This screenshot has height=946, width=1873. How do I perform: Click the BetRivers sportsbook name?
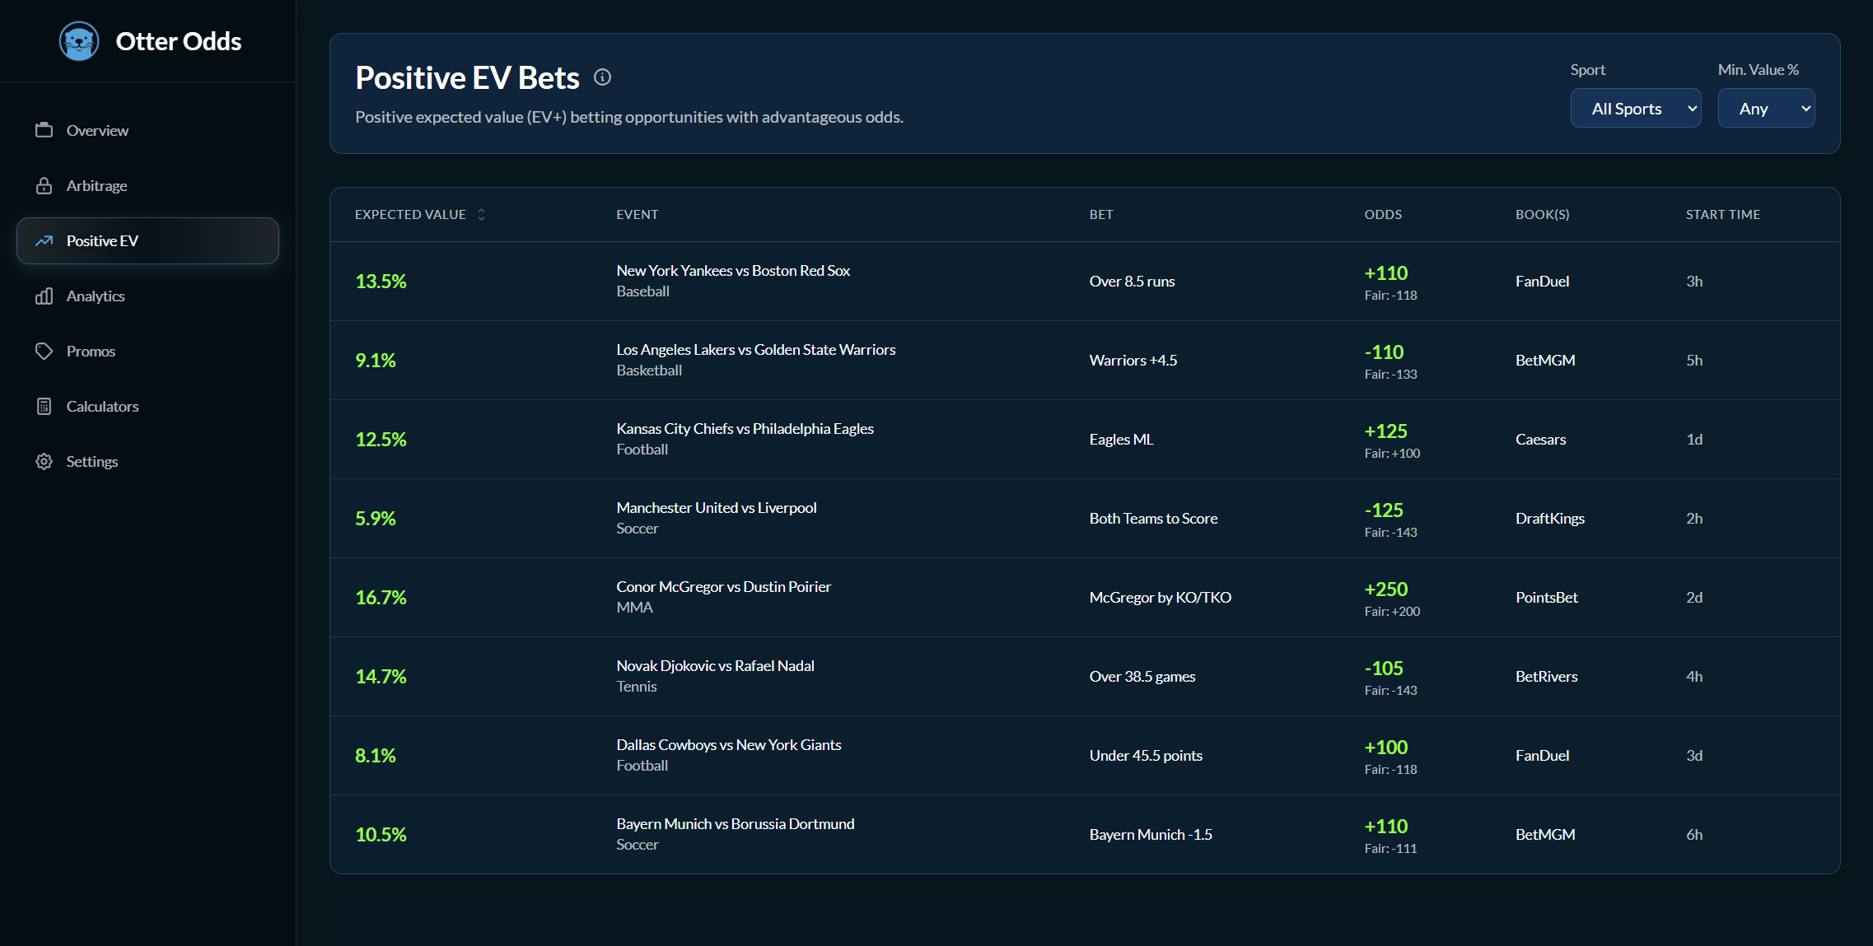point(1547,676)
